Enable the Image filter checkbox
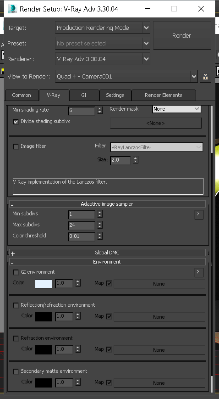The image size is (219, 399). point(16,146)
